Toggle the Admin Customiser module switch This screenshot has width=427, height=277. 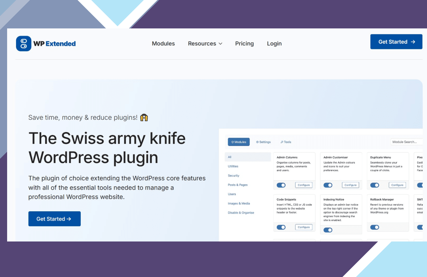point(328,185)
